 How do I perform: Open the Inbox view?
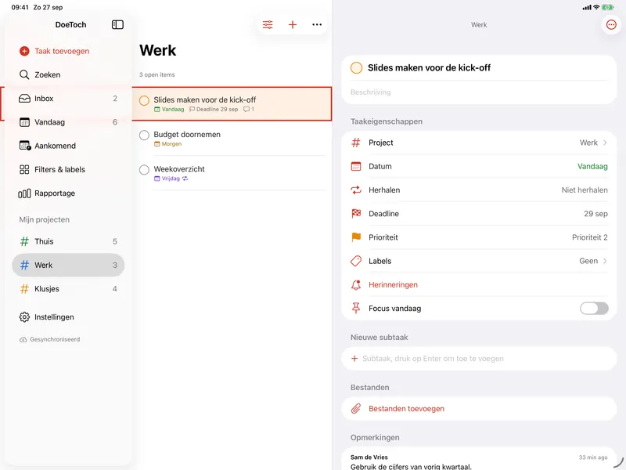coord(68,99)
